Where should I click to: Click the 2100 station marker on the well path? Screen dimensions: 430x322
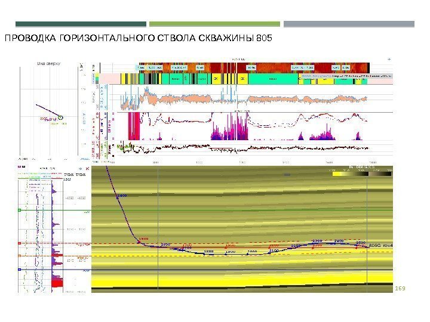point(270,253)
